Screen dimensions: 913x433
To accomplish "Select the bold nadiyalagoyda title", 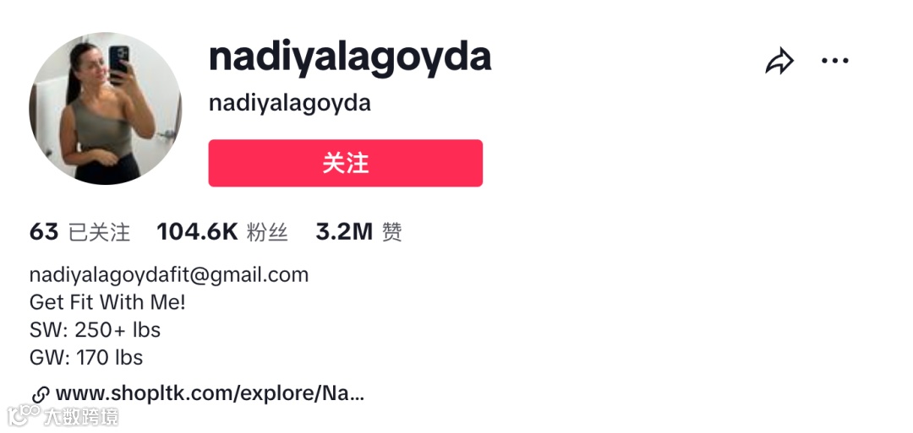I will tap(350, 58).
